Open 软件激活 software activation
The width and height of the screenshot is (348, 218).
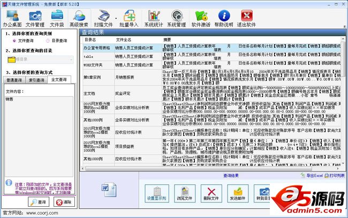coord(201,19)
